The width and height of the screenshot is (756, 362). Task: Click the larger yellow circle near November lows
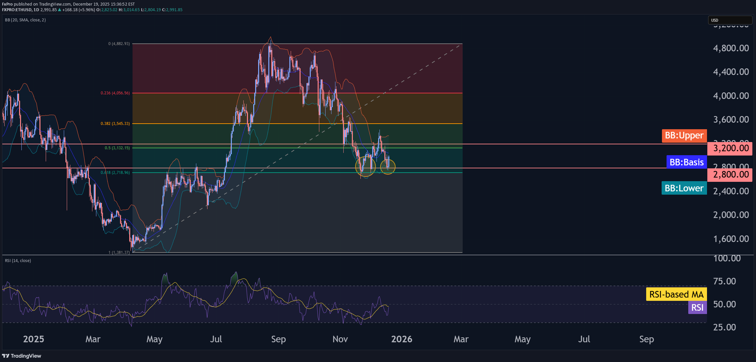click(365, 166)
